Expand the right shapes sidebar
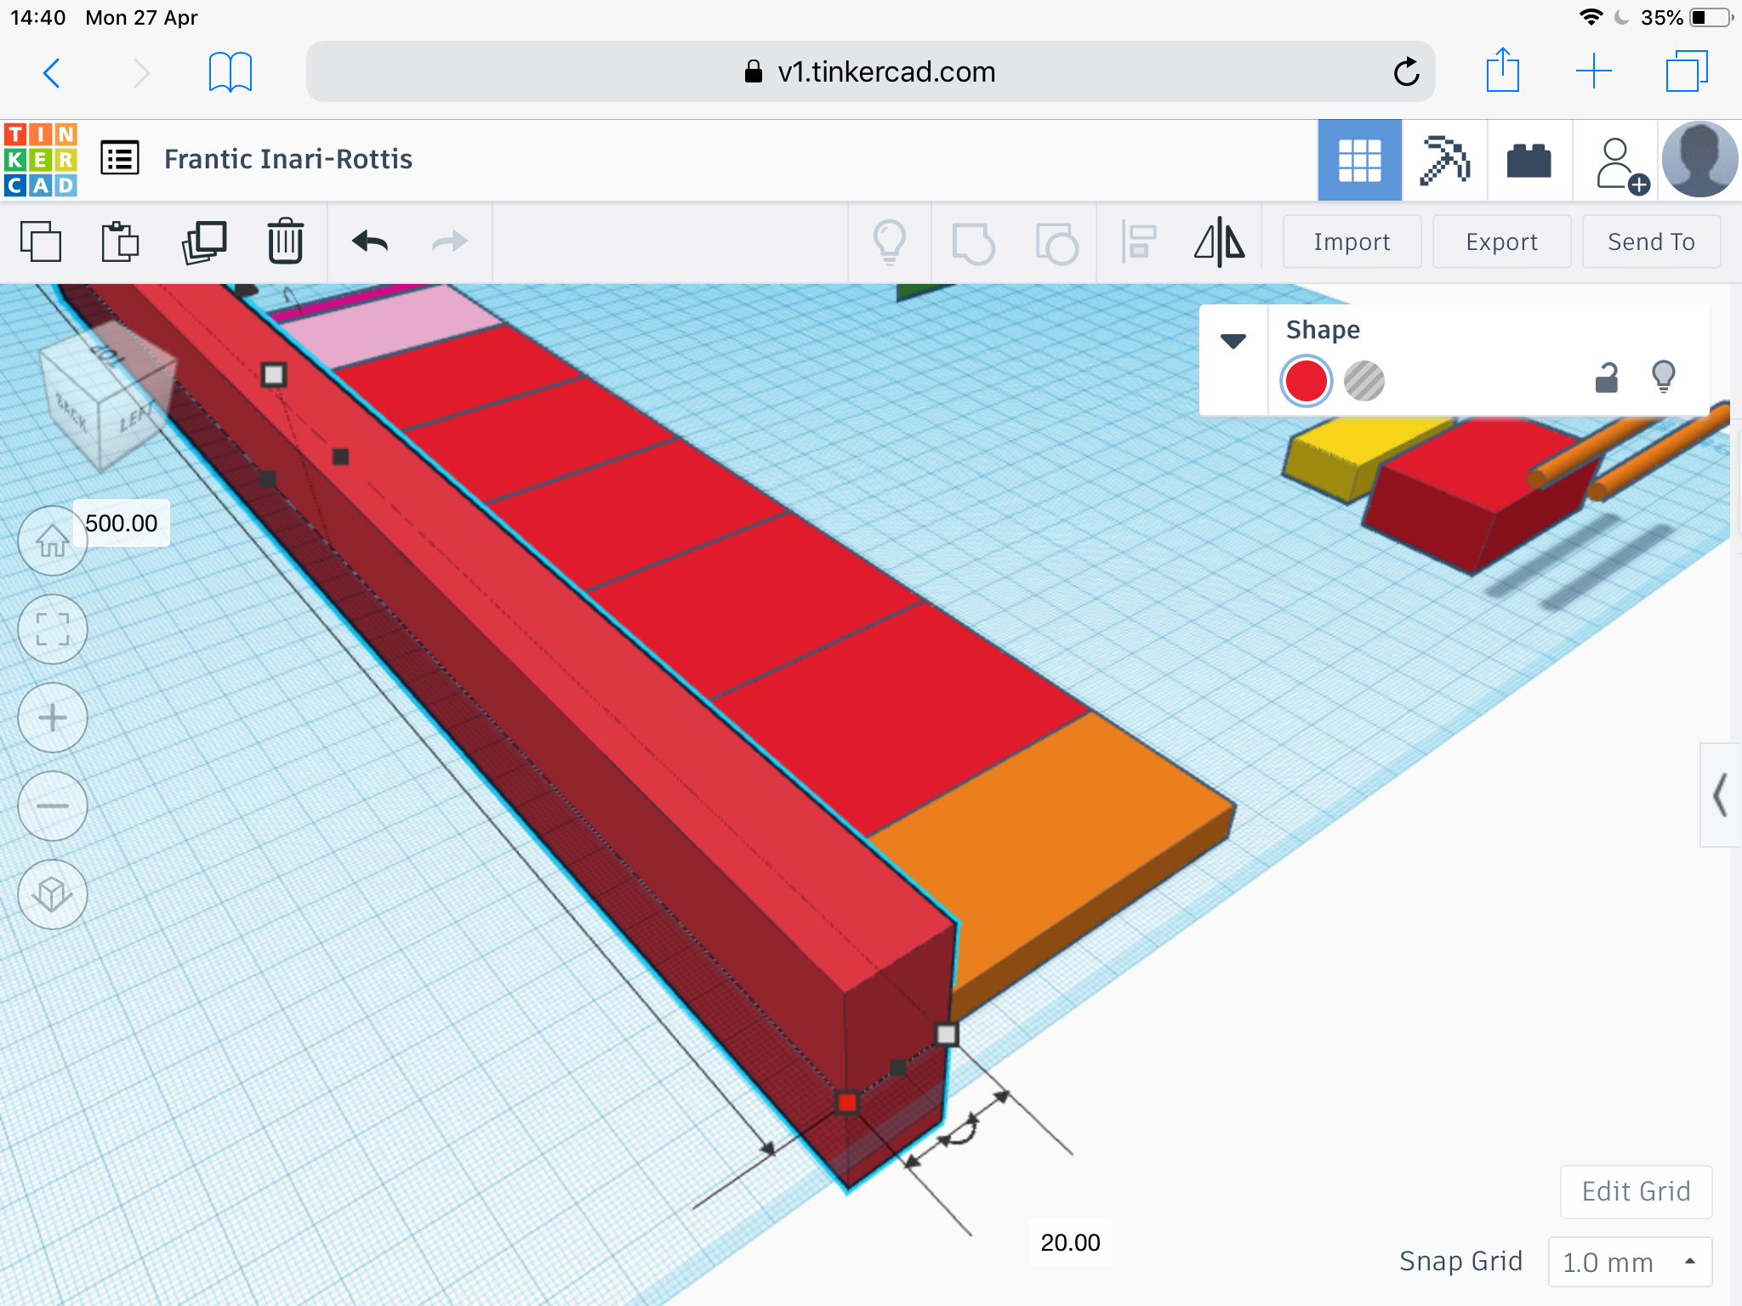 pos(1720,795)
